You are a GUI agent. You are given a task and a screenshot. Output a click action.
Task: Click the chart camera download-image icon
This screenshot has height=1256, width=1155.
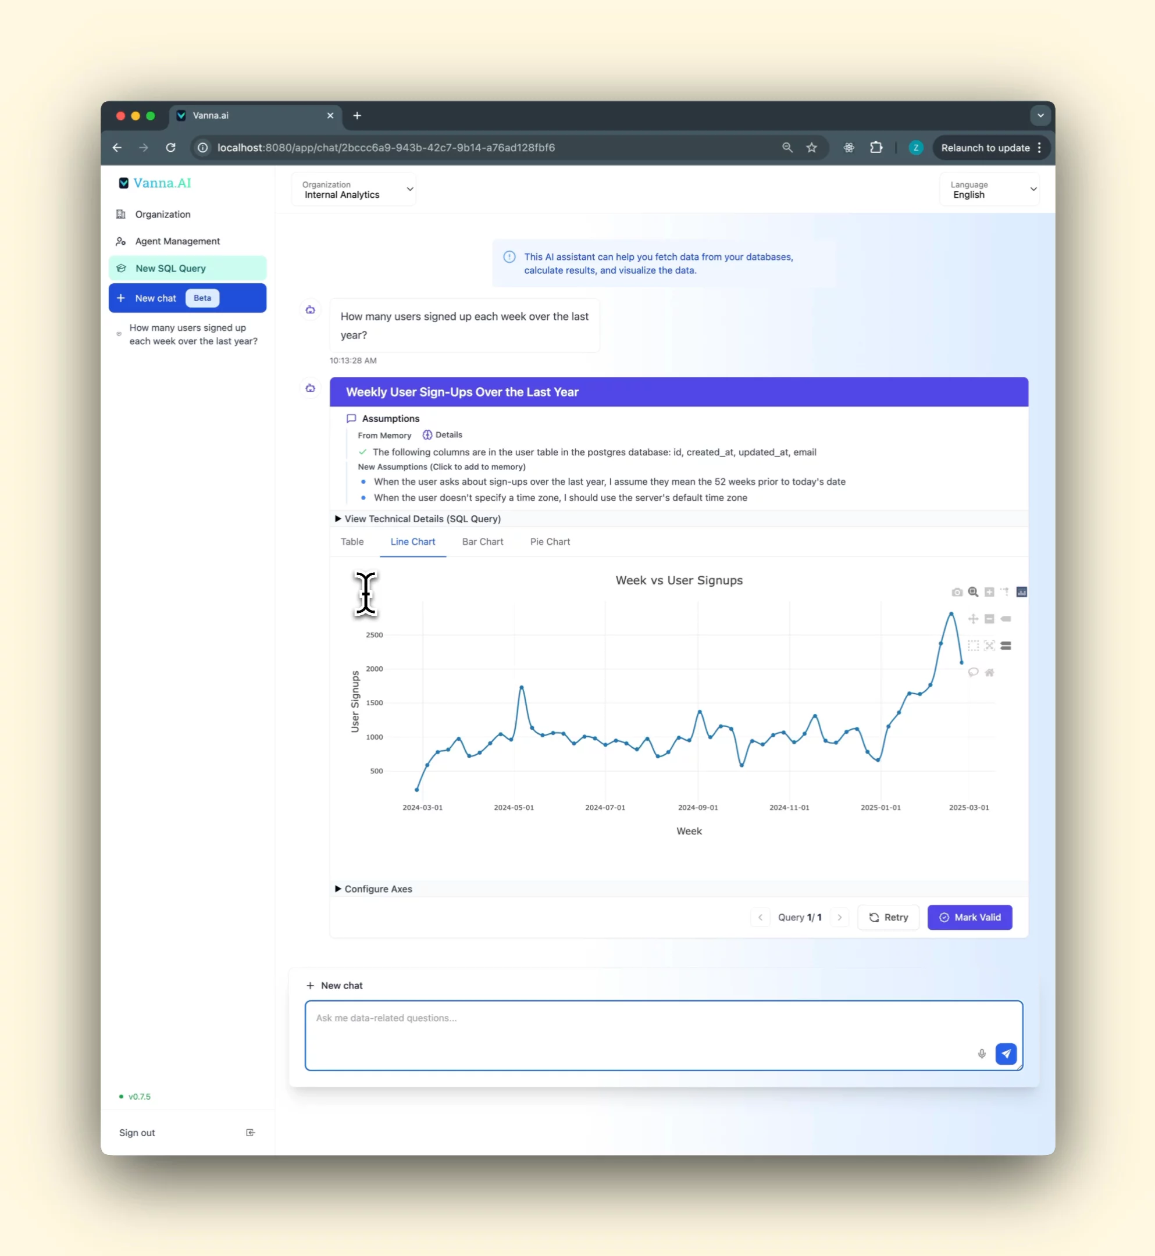point(957,592)
